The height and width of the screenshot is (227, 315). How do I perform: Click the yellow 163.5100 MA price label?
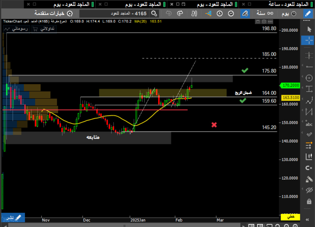tap(291, 98)
